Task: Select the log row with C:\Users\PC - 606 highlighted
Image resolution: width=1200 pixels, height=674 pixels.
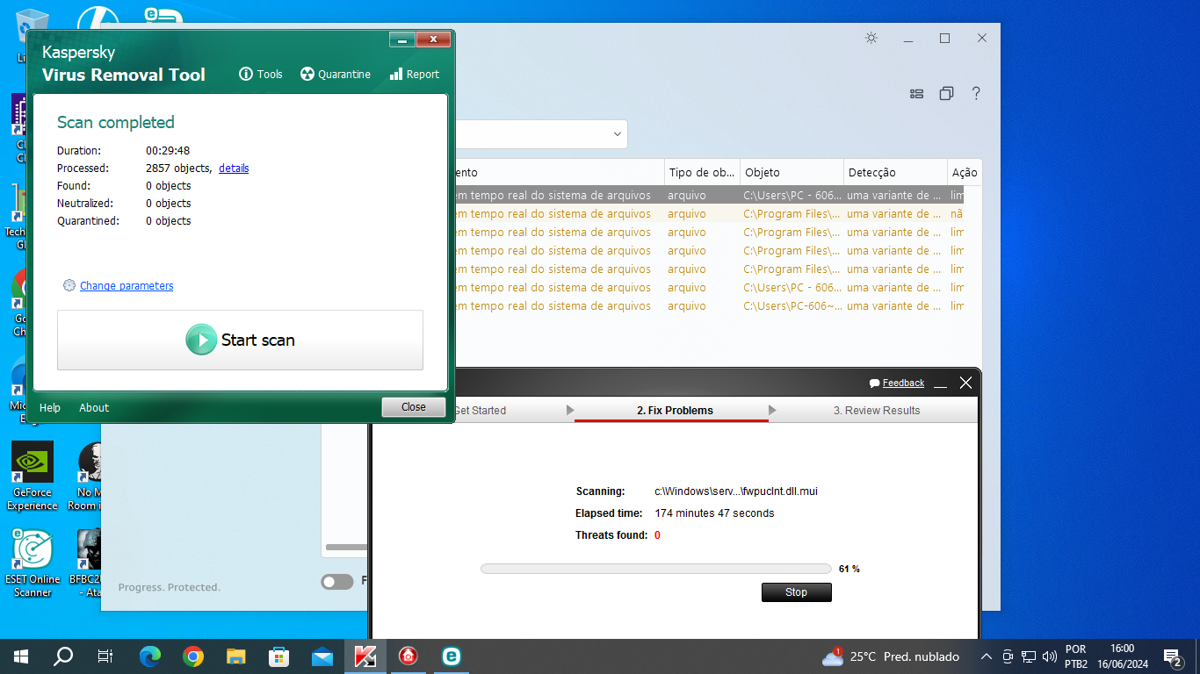Action: [709, 195]
